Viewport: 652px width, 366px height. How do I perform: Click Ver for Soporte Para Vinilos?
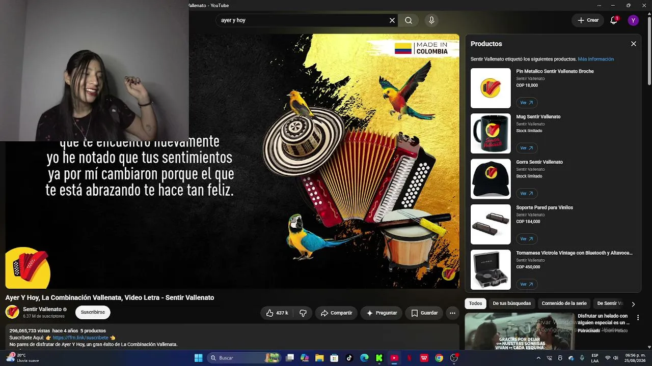coord(526,239)
